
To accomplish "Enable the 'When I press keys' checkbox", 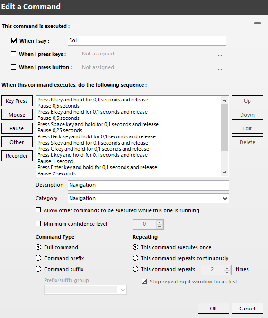I will point(14,54).
